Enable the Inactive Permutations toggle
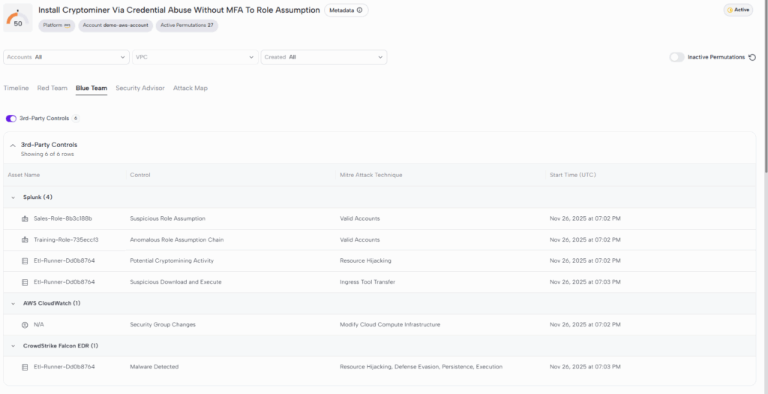 (677, 57)
